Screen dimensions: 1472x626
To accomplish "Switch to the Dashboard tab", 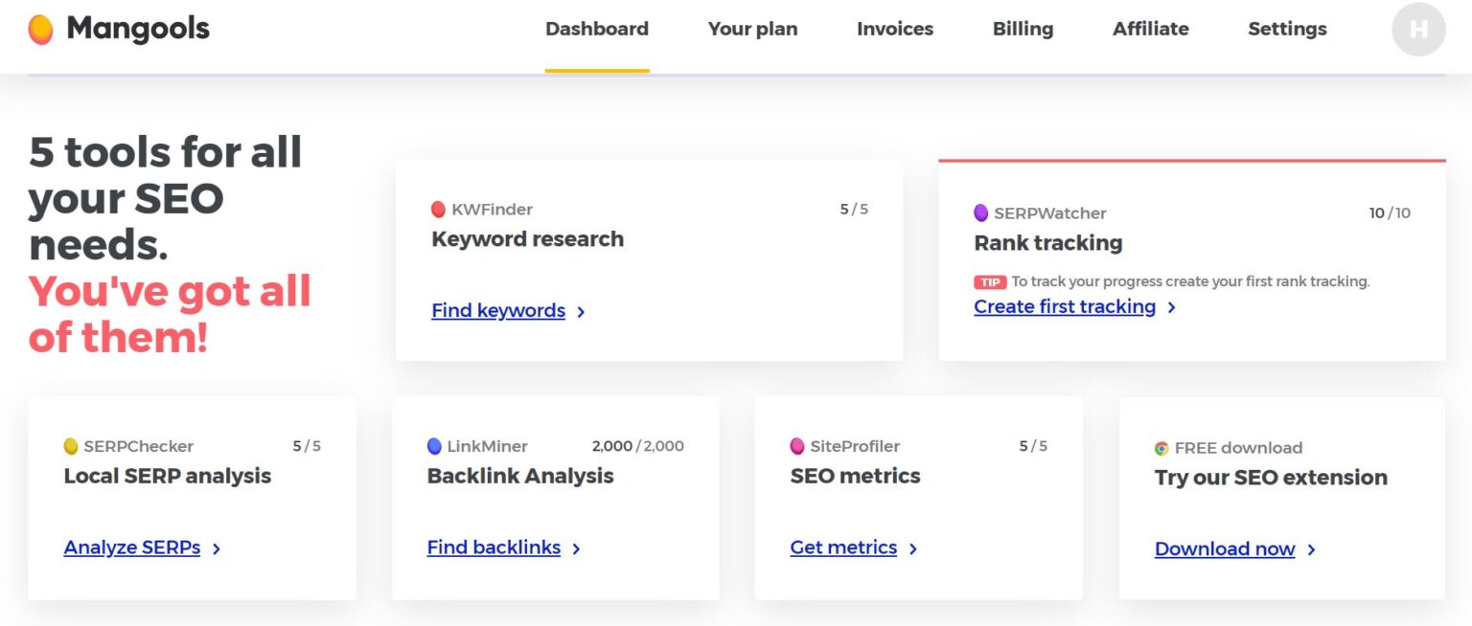I will click(x=597, y=30).
